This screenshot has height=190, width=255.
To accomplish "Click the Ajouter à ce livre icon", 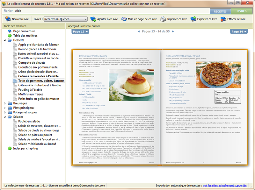I will (93, 19).
